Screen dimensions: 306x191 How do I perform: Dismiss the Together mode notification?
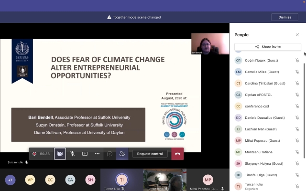coord(284,17)
